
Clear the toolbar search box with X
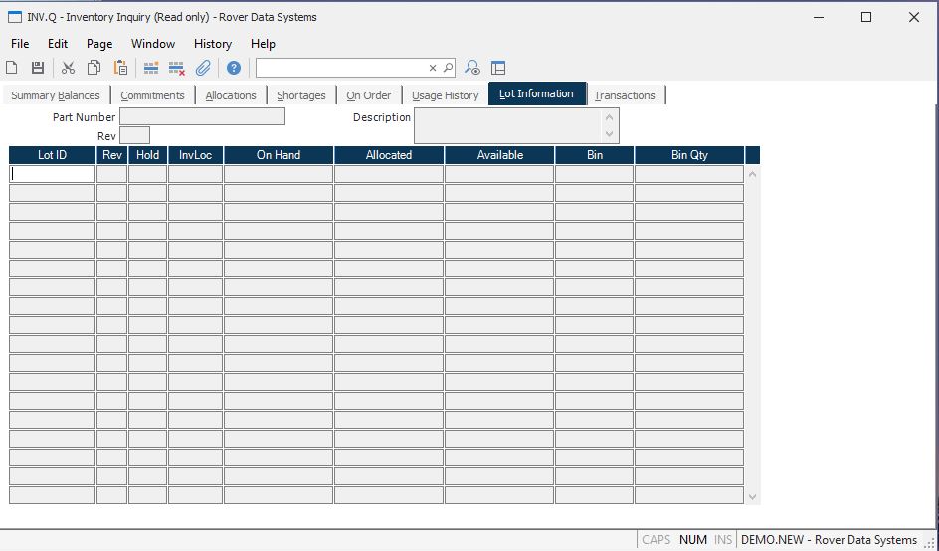pos(433,68)
